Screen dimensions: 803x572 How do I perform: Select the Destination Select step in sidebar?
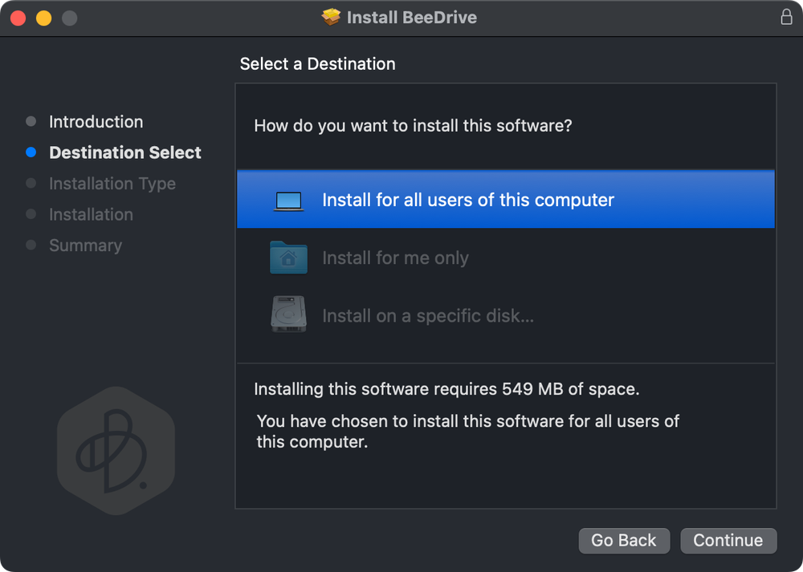[125, 152]
